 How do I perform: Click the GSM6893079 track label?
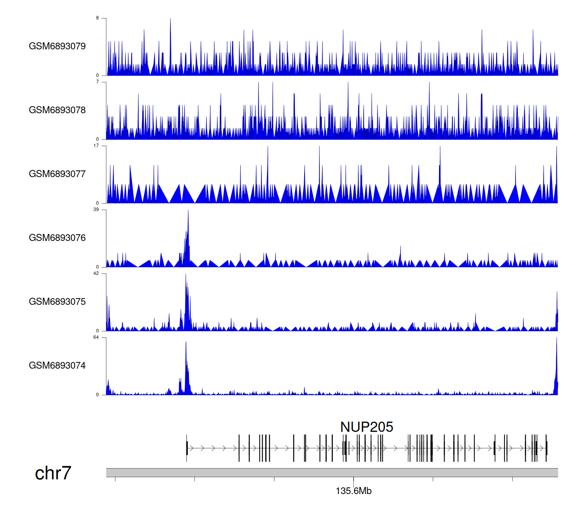[57, 46]
